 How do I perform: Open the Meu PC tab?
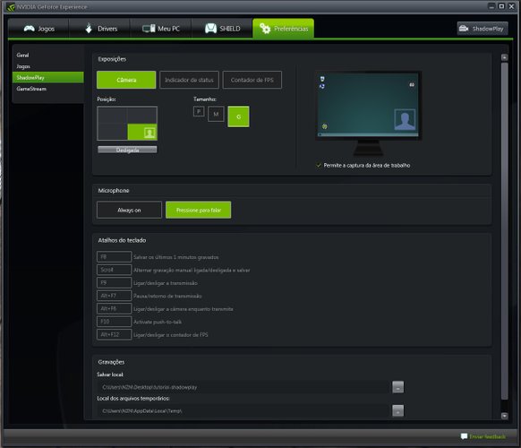tap(161, 29)
